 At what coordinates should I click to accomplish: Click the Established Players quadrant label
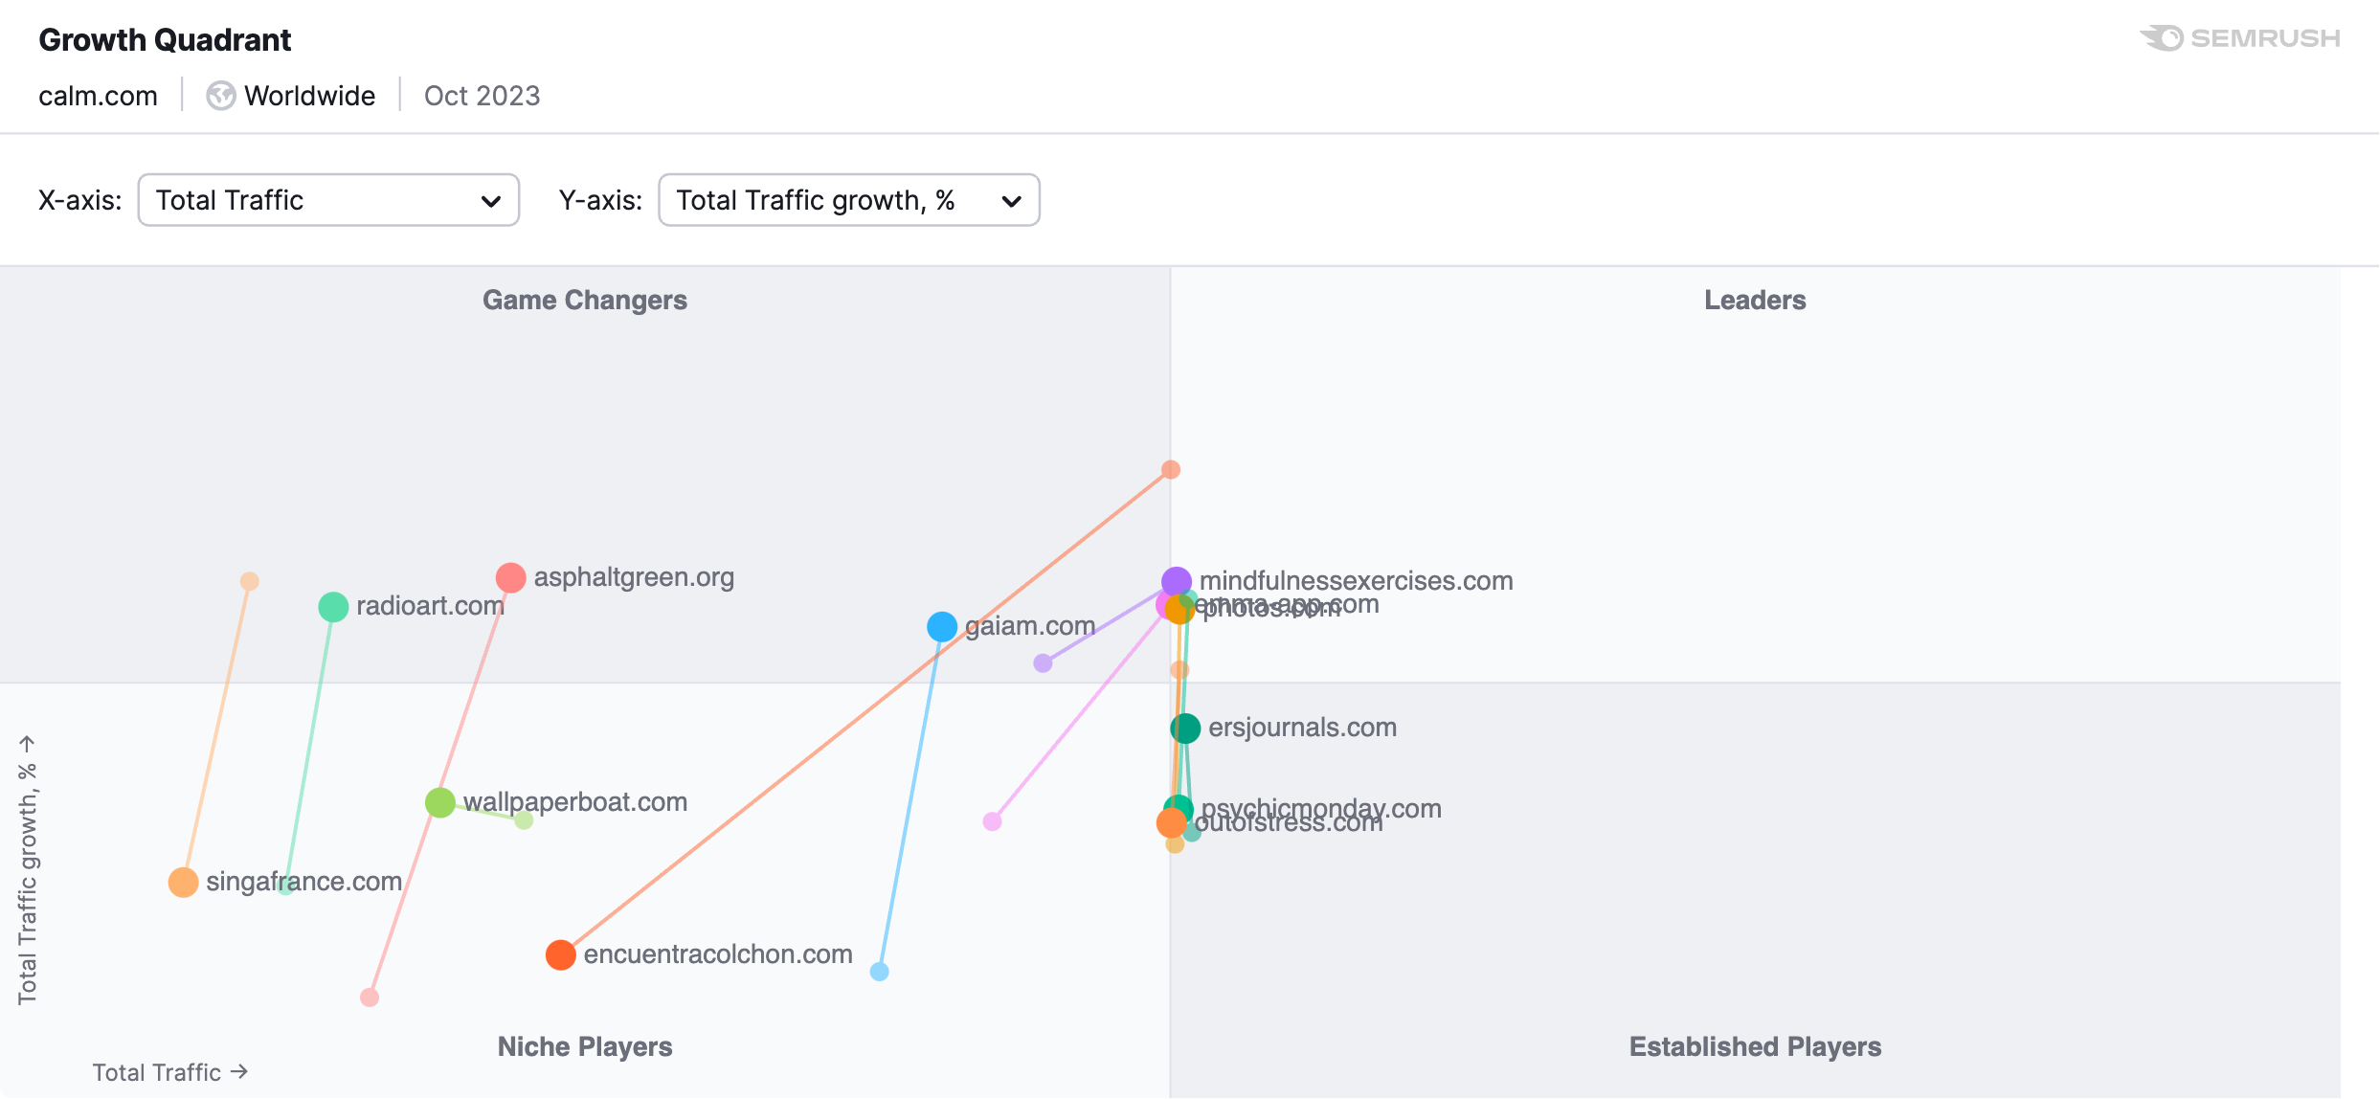(1755, 1046)
